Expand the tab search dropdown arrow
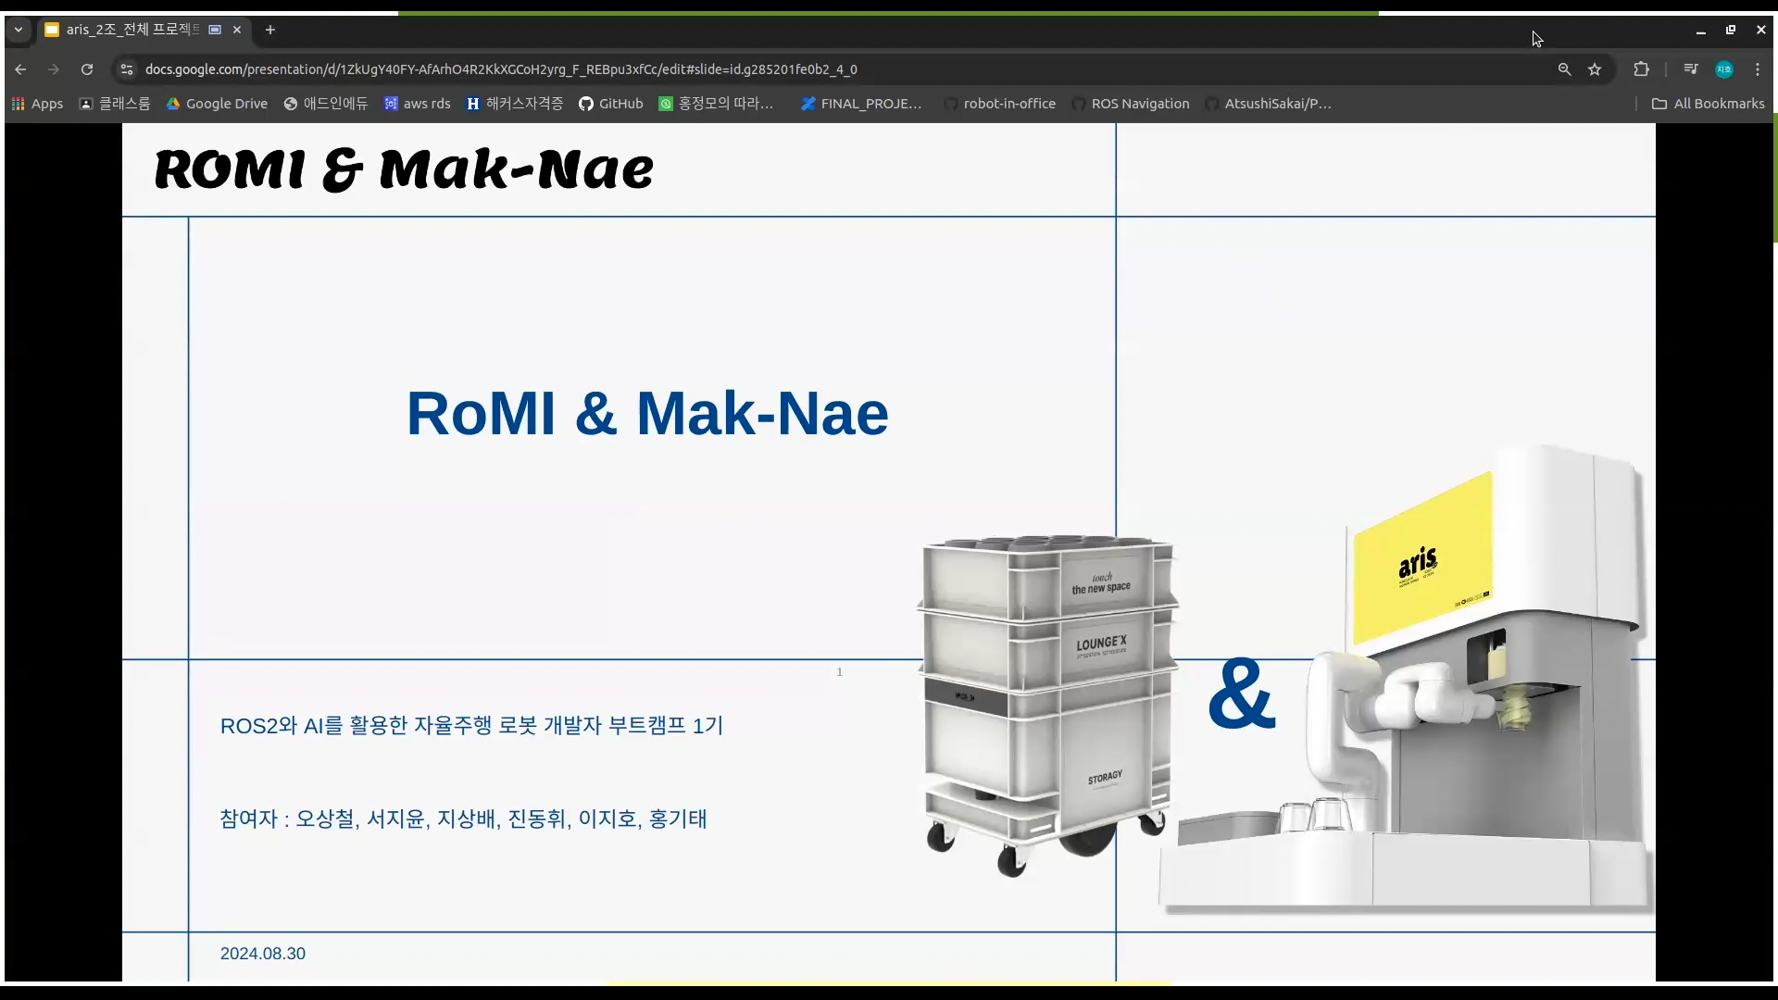The image size is (1778, 1000). tap(18, 30)
